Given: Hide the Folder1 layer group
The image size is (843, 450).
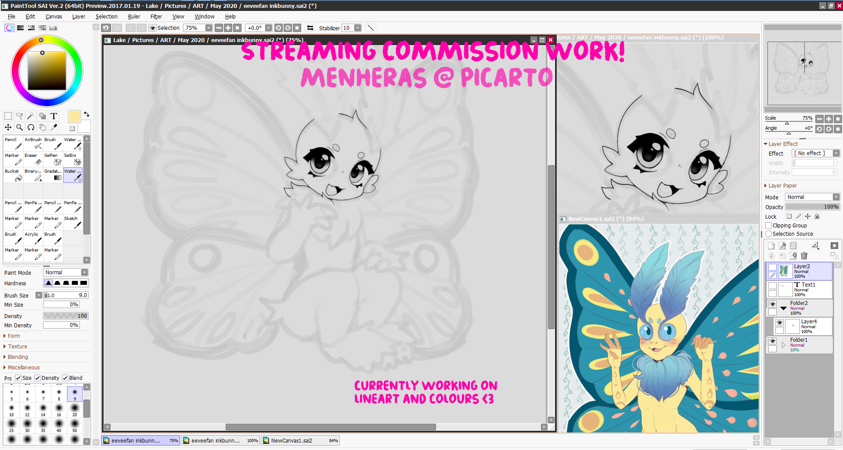Looking at the screenshot, I should point(773,341).
